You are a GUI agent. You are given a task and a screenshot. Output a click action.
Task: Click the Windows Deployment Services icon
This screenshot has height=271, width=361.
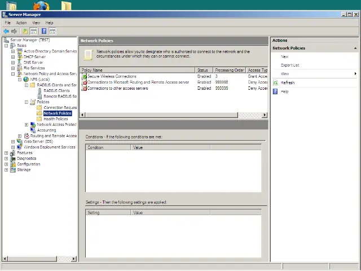pyautogui.click(x=20, y=147)
